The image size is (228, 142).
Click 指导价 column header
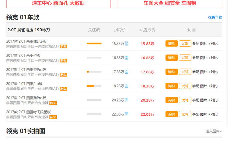click(x=120, y=30)
